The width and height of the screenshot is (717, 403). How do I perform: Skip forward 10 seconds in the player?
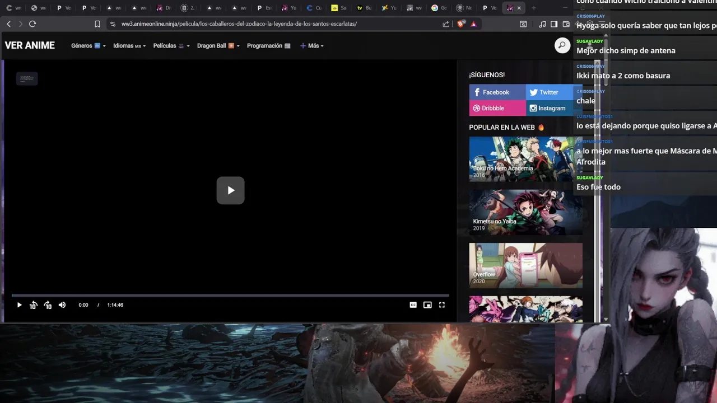coord(48,305)
